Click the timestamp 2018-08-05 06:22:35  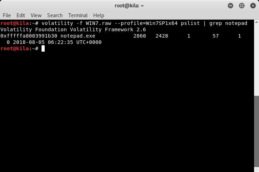(43, 42)
